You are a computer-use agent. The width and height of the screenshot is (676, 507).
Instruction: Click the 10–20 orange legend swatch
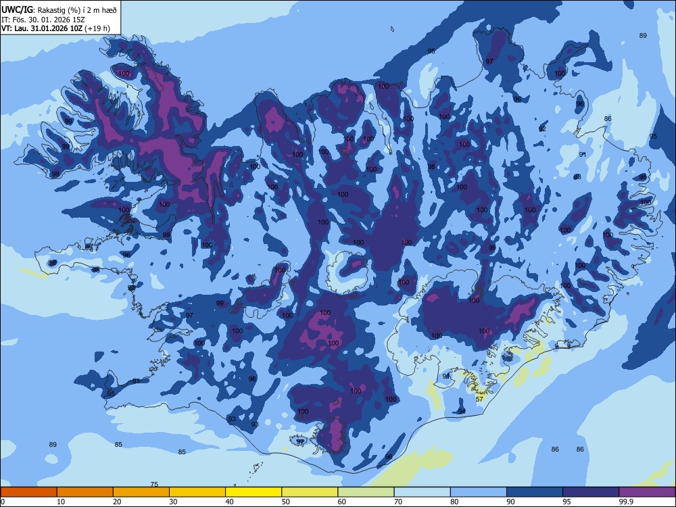(85, 492)
